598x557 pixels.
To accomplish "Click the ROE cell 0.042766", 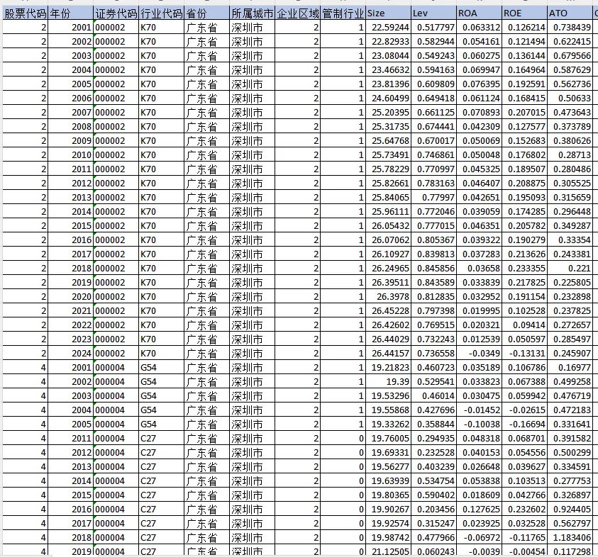I will (x=524, y=495).
